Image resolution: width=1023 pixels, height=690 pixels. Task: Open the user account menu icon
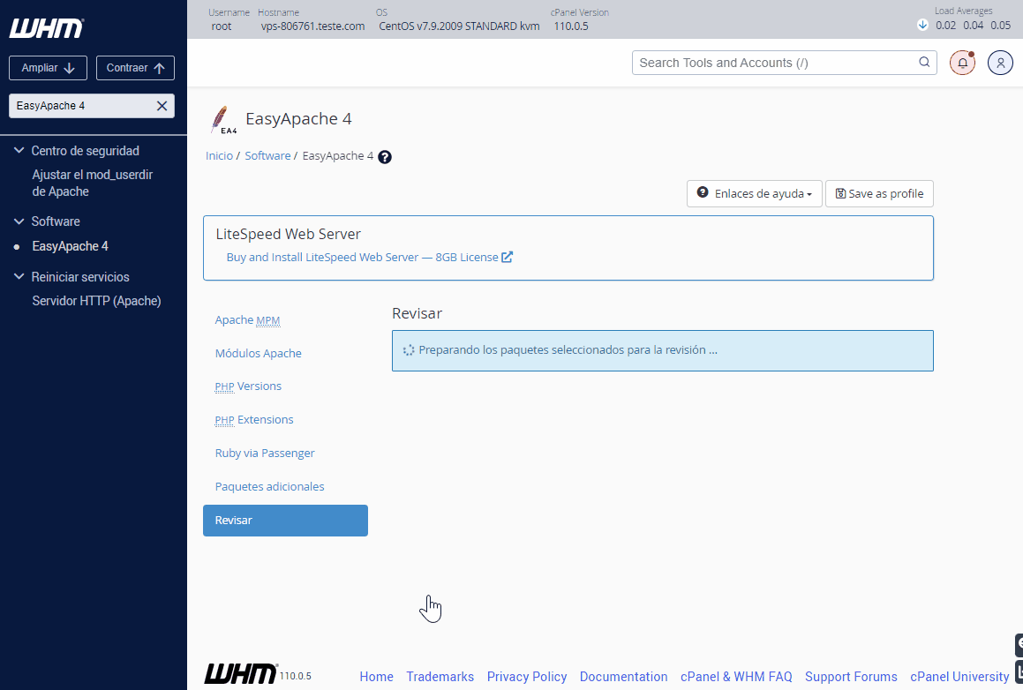click(x=1000, y=63)
